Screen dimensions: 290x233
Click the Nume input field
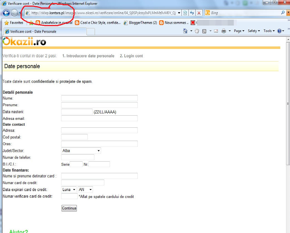(100, 98)
